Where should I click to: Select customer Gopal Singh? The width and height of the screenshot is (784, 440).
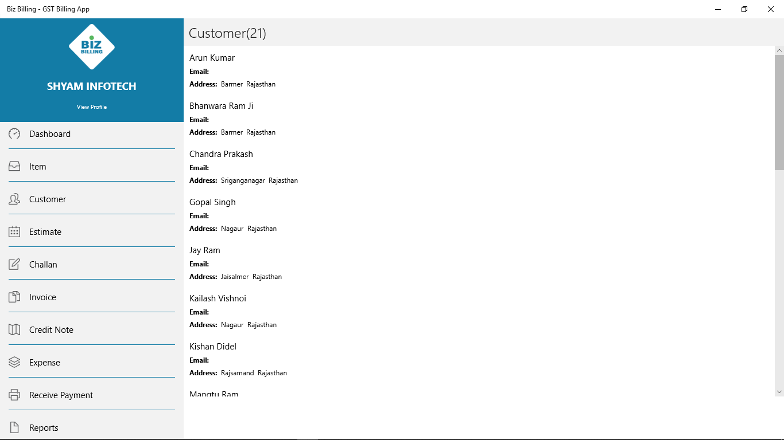click(212, 202)
